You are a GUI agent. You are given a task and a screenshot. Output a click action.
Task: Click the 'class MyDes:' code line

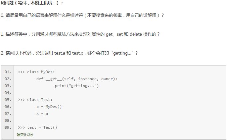pyautogui.click(x=36, y=72)
